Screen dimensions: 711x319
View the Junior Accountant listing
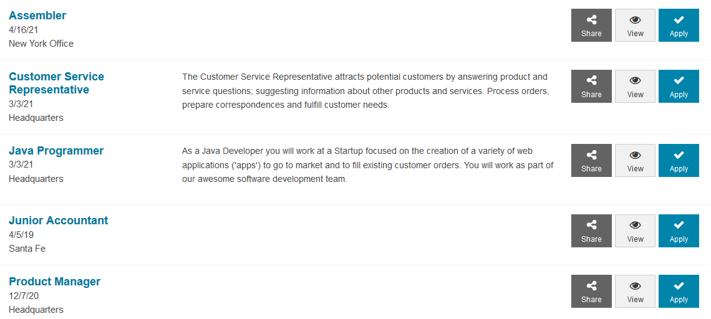click(x=635, y=231)
